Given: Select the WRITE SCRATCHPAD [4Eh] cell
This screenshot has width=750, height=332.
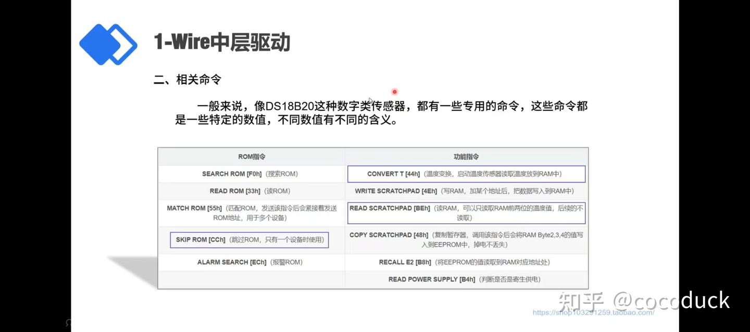Looking at the screenshot, I should (x=467, y=191).
